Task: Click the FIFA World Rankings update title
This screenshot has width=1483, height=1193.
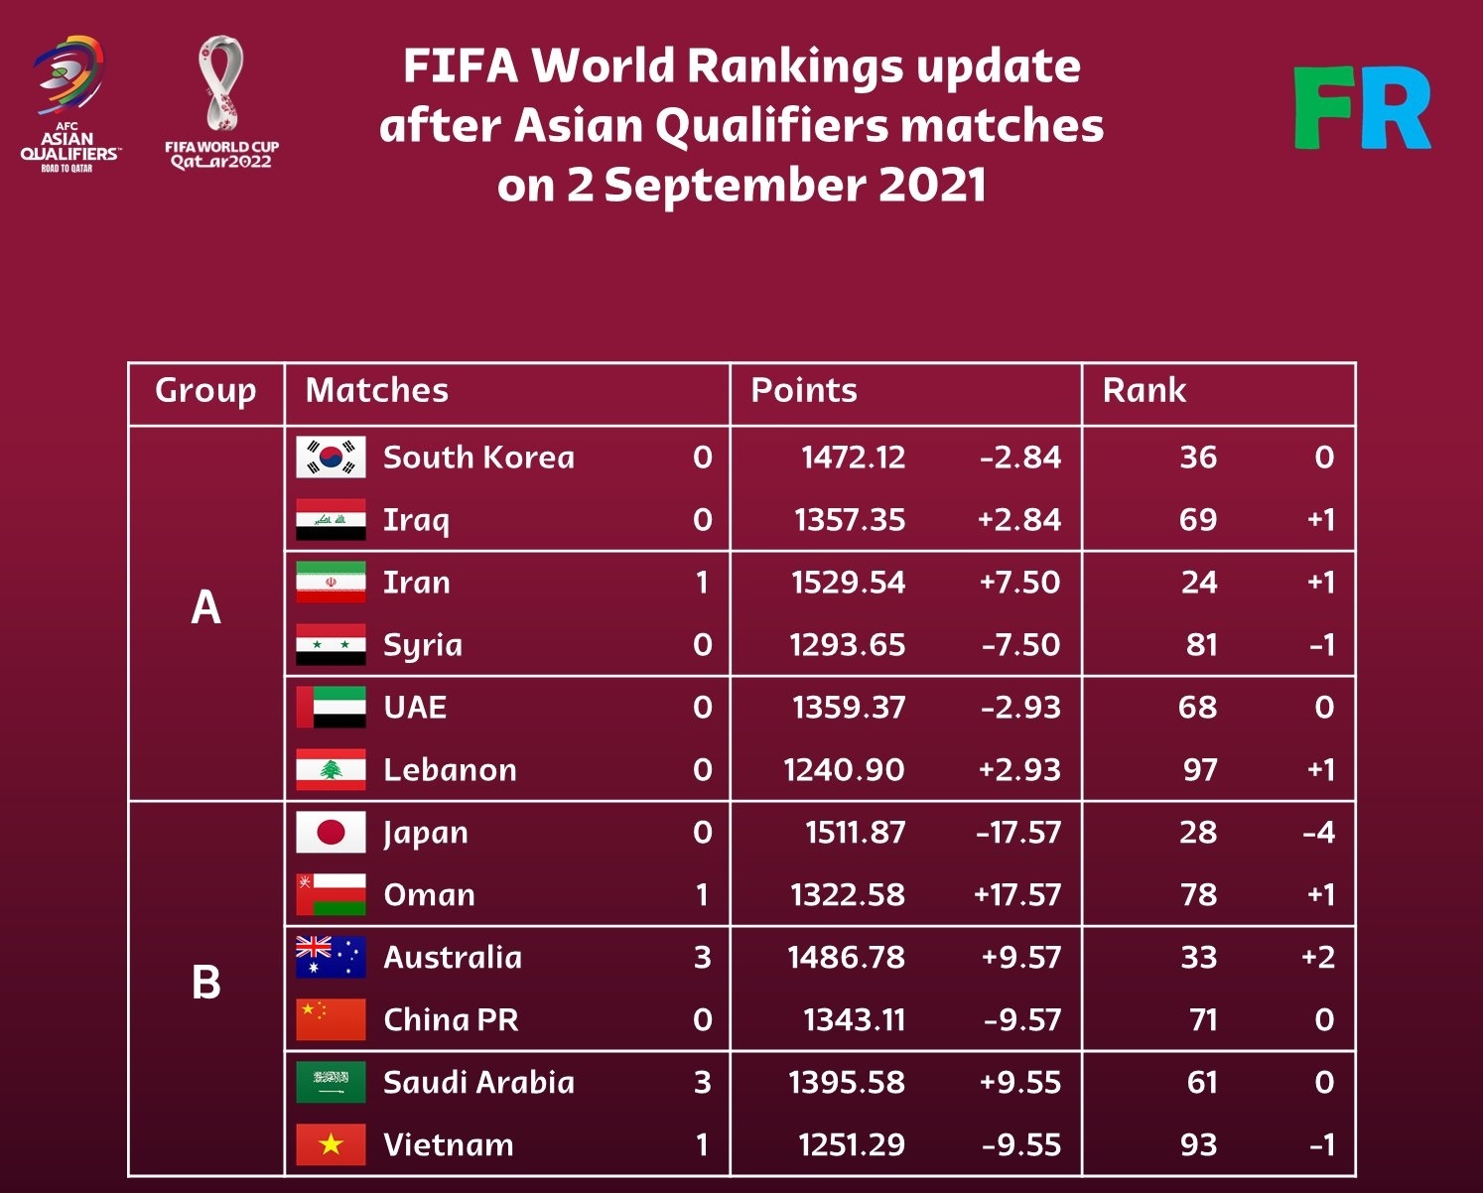Action: tap(741, 125)
